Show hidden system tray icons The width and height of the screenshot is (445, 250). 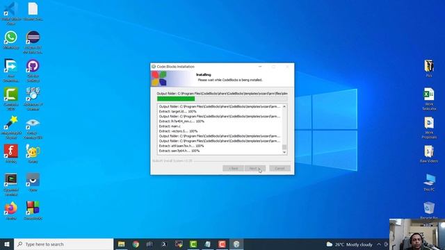tap(379, 244)
